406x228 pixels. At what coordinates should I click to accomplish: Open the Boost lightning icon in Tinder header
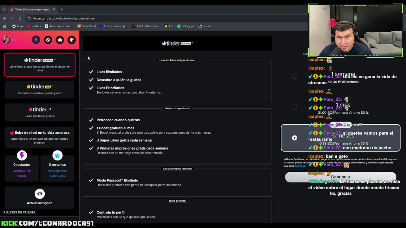point(36,40)
